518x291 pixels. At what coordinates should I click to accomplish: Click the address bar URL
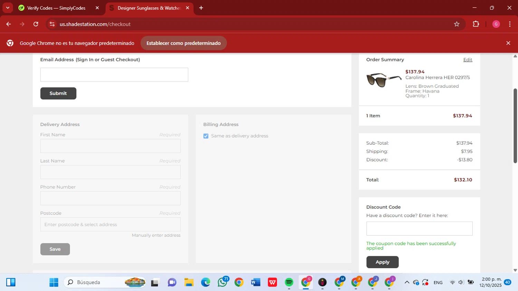click(x=95, y=24)
